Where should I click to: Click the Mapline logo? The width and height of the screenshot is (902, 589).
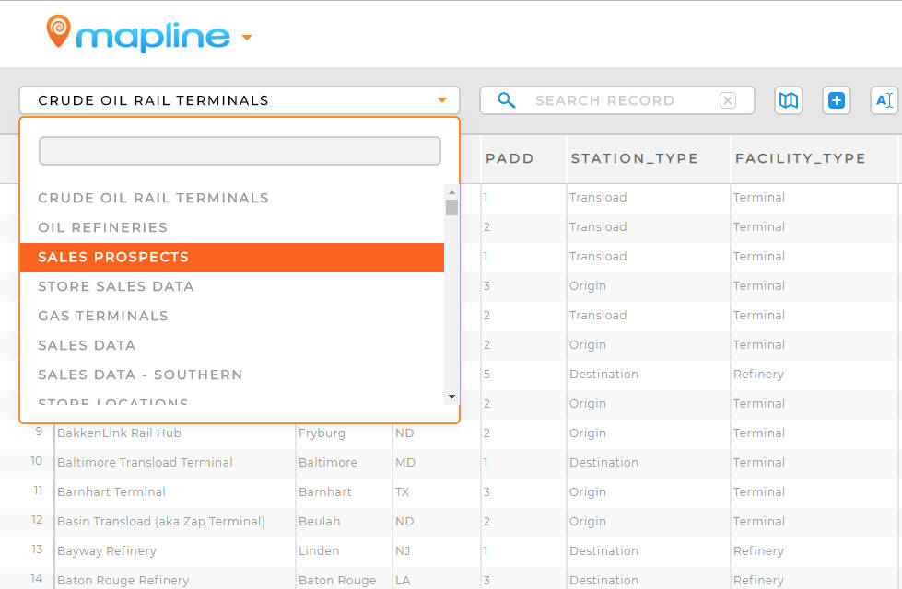[138, 33]
